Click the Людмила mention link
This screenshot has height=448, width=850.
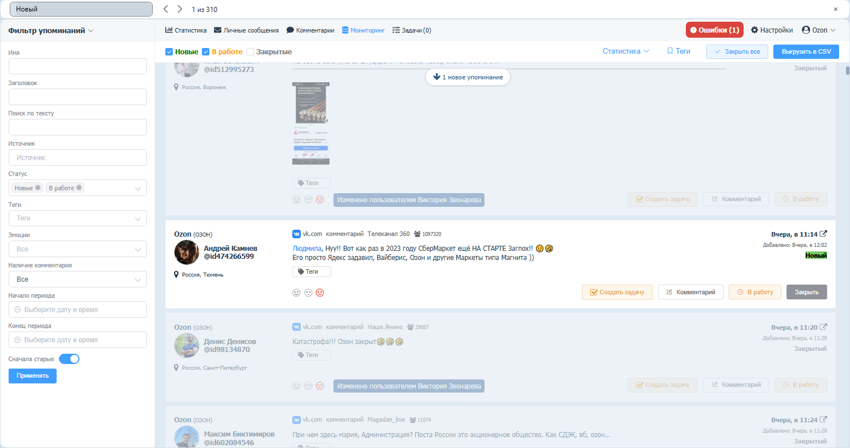tap(306, 249)
